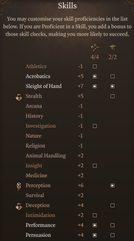Select the Animal Handling skill row
The image size is (134, 241).
coord(66,155)
